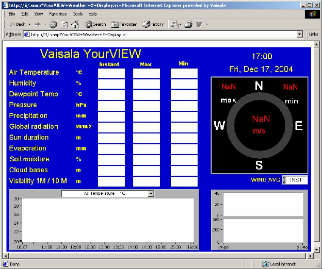Print the page with Print icon

click(188, 24)
